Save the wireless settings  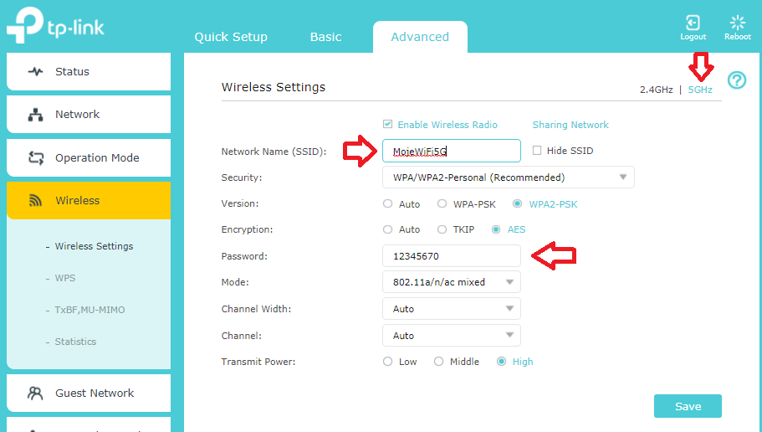pyautogui.click(x=688, y=406)
